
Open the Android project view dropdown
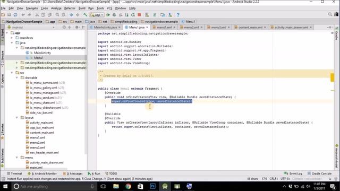click(x=31, y=27)
